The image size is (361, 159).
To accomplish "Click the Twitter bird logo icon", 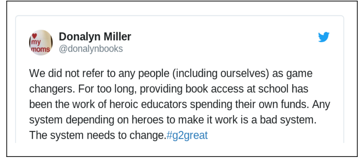I will 323,37.
